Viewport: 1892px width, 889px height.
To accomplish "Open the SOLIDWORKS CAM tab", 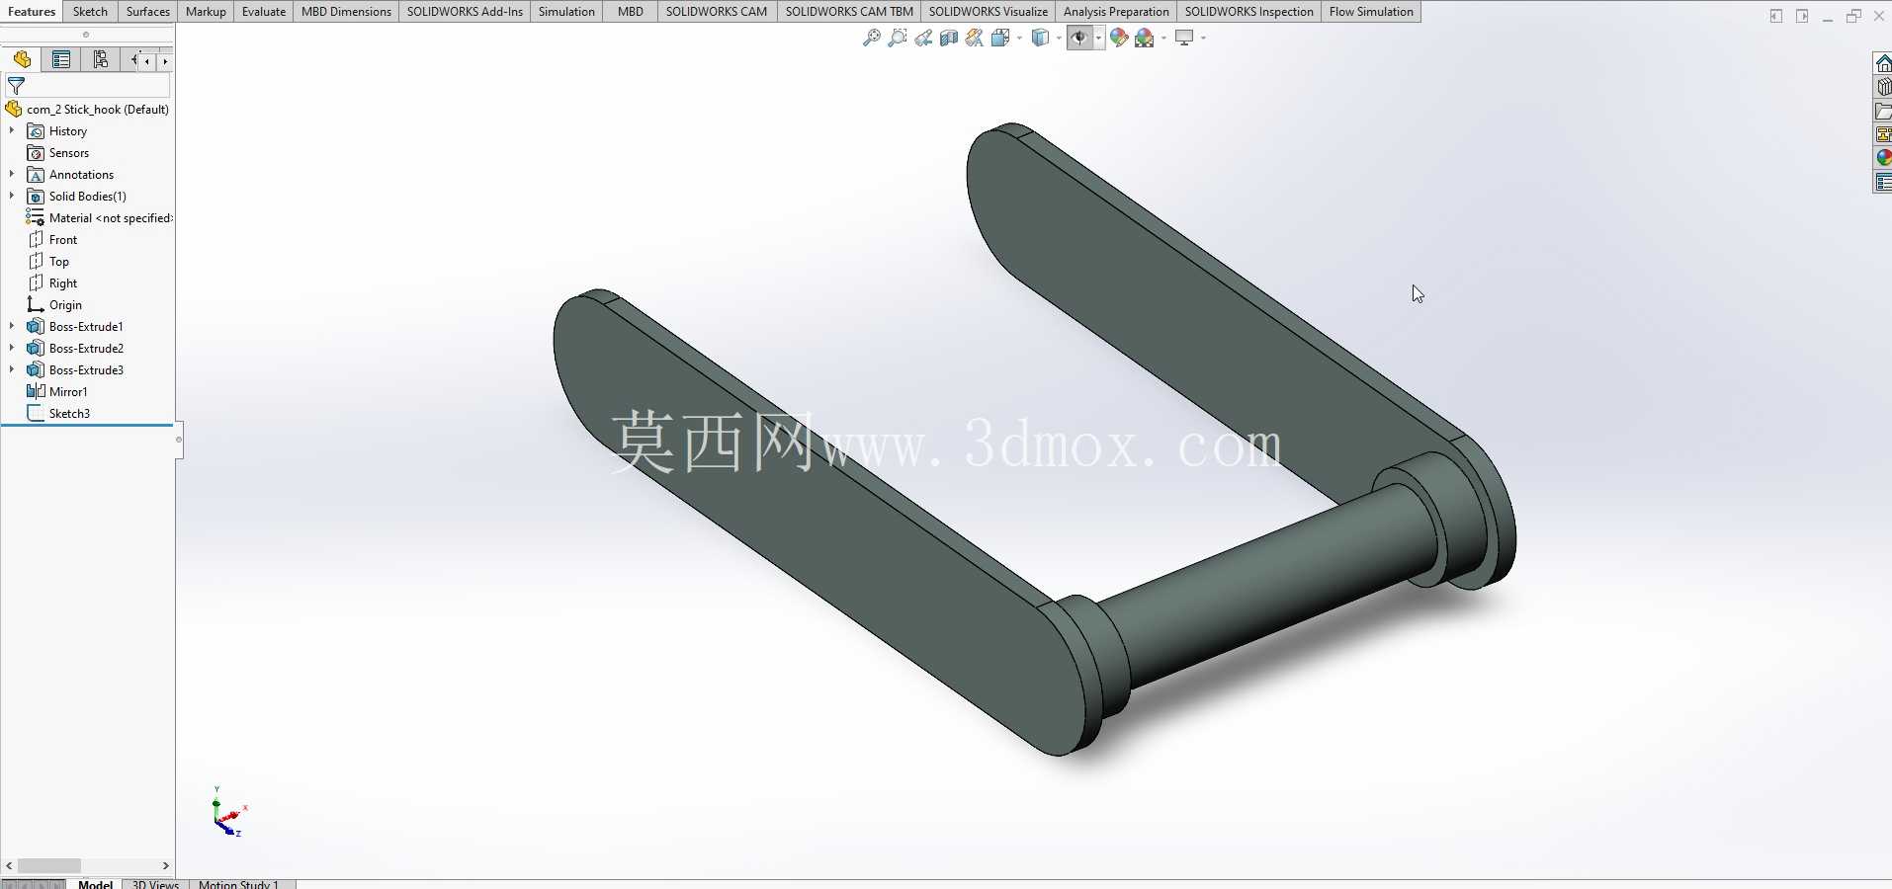I will (717, 11).
